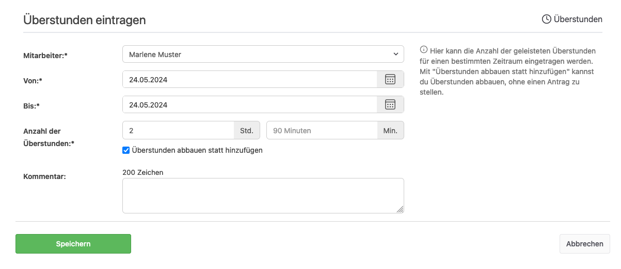The height and width of the screenshot is (269, 621).
Task: Grab the Kommentar textarea resize handle
Action: pos(401,209)
